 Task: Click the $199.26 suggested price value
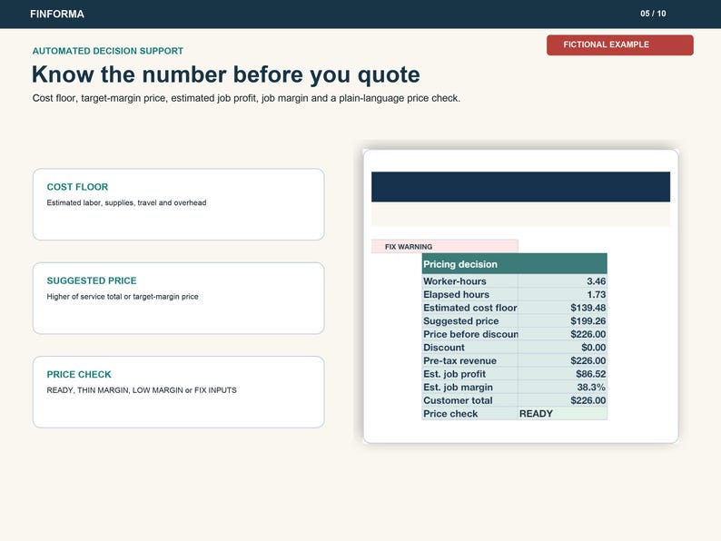(588, 321)
